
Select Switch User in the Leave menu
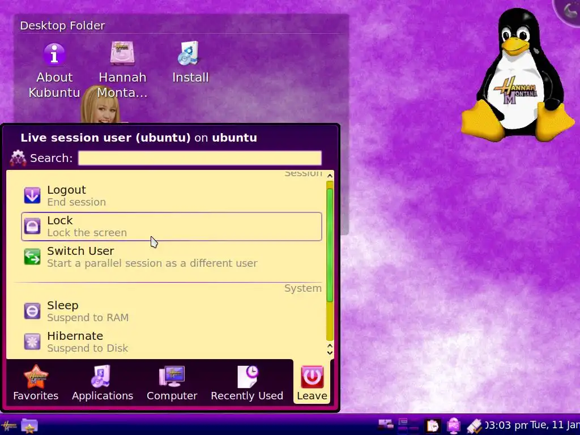pyautogui.click(x=171, y=257)
